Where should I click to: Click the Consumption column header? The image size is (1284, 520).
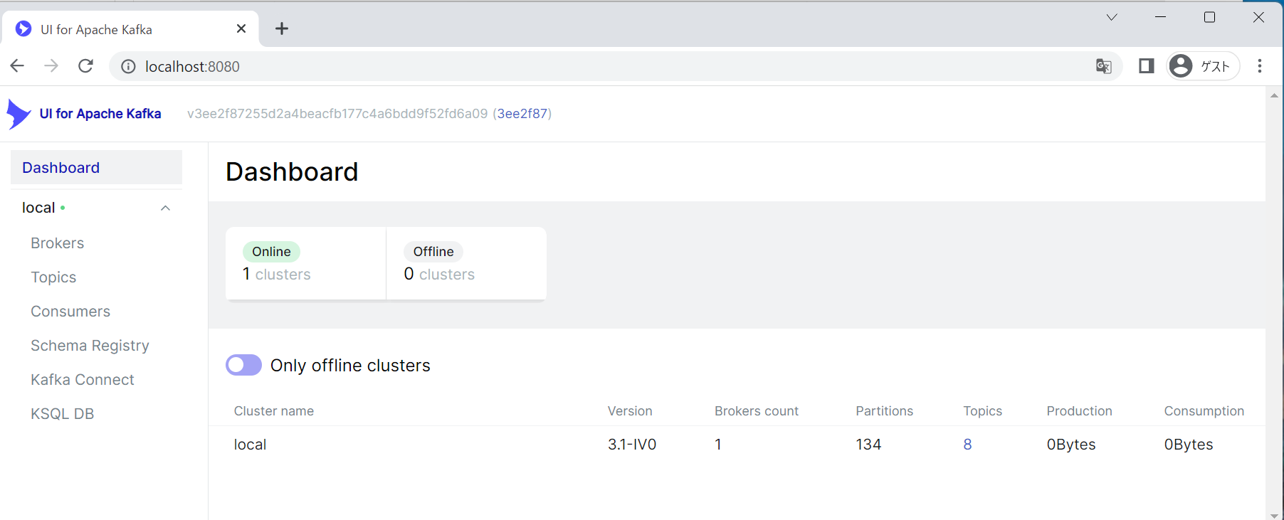point(1204,411)
